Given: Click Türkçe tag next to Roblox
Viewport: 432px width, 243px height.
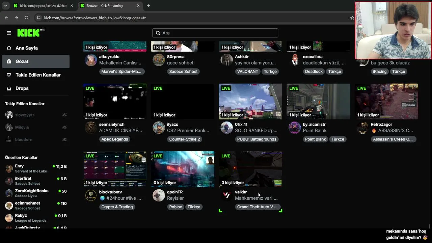Looking at the screenshot, I should coord(194,207).
